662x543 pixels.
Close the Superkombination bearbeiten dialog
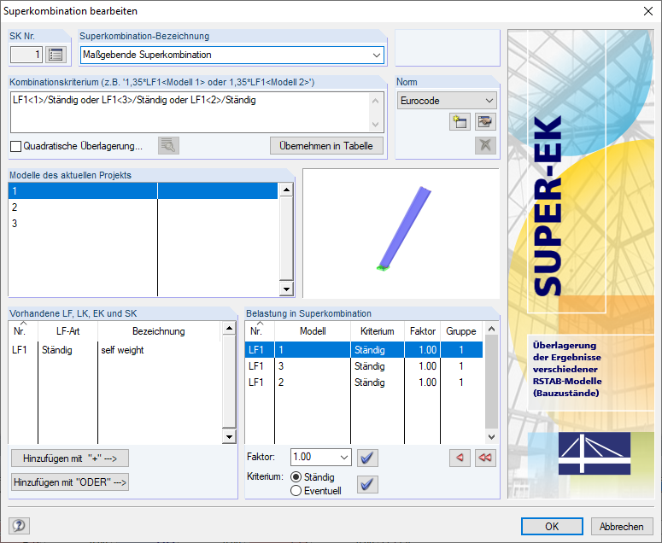pos(648,11)
